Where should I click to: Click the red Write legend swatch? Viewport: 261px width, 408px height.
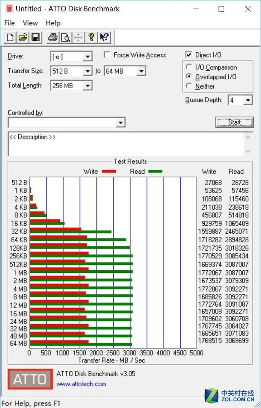tap(109, 171)
